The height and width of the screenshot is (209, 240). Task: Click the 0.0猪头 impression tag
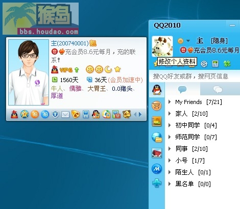point(122,89)
